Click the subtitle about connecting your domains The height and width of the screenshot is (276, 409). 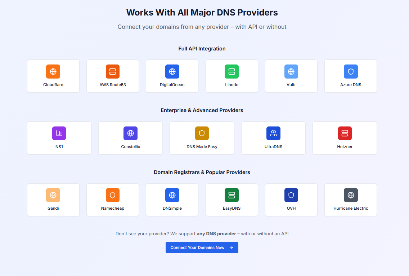(202, 27)
